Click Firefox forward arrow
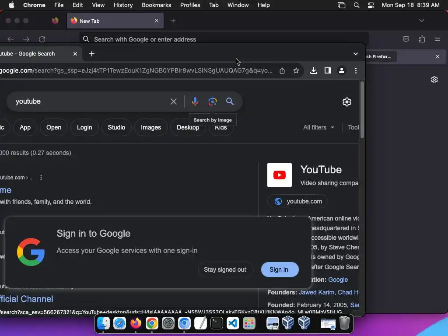This screenshot has height=336, width=448. pos(26,39)
